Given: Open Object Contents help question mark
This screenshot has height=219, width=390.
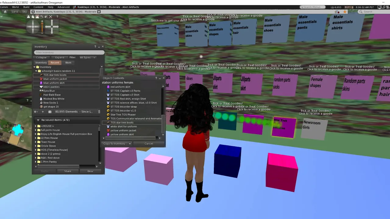Looking at the screenshot, I should (156, 78).
